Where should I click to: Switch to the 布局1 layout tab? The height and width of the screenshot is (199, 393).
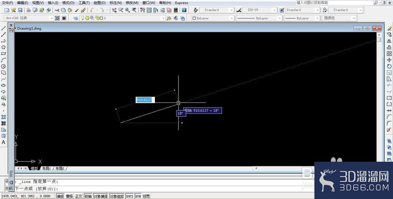pyautogui.click(x=46, y=168)
